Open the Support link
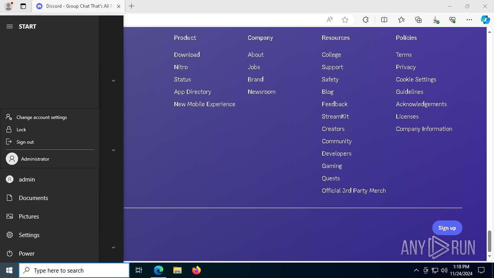The image size is (494, 278). (x=332, y=67)
